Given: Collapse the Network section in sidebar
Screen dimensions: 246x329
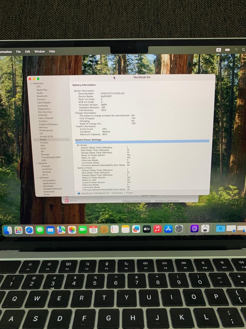Looking at the screenshot, I should click(36, 163).
